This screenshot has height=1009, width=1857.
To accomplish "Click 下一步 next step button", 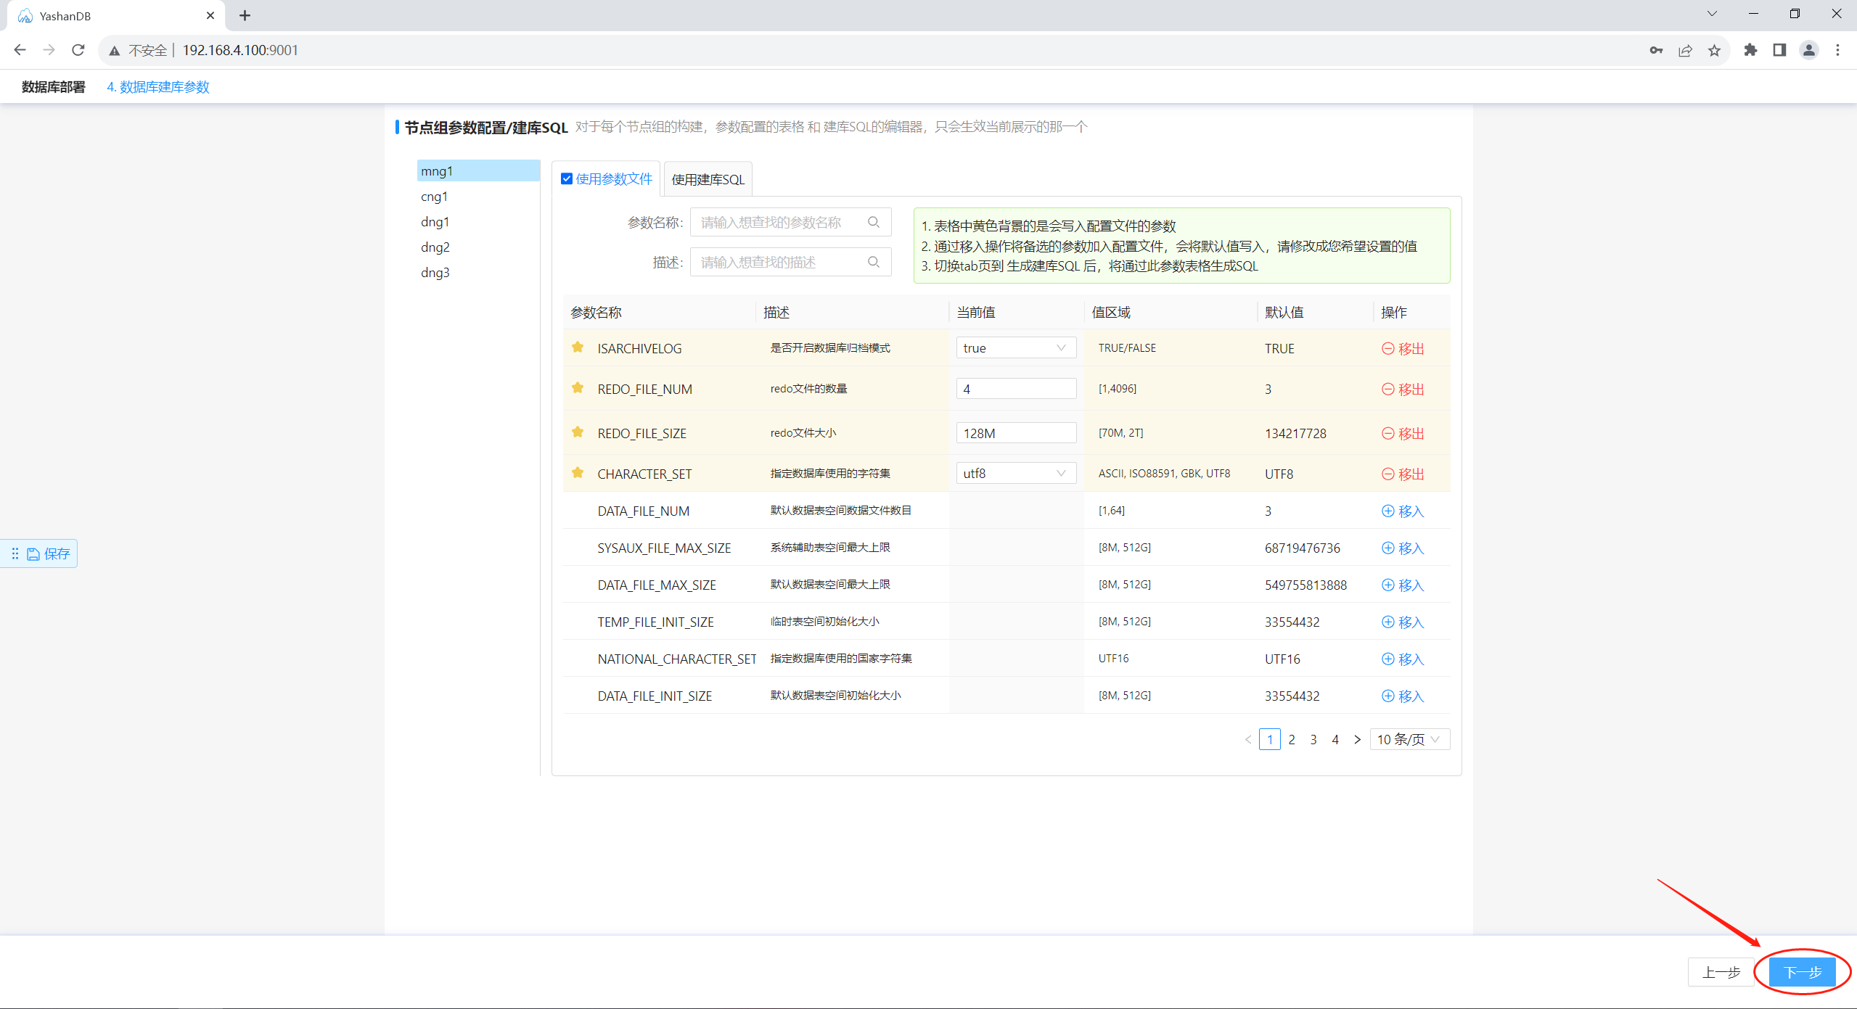I will (x=1803, y=972).
